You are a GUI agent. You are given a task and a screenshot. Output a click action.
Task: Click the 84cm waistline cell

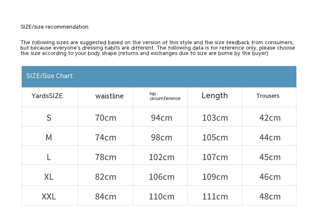click(106, 197)
